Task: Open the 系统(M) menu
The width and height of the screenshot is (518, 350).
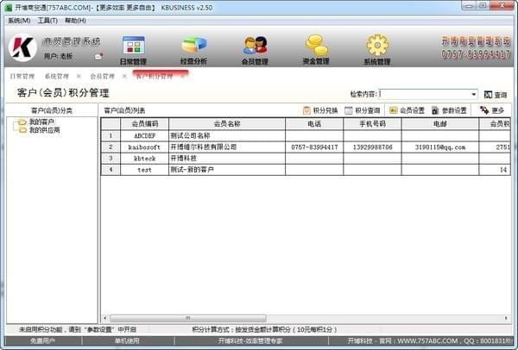Action: pyautogui.click(x=19, y=20)
